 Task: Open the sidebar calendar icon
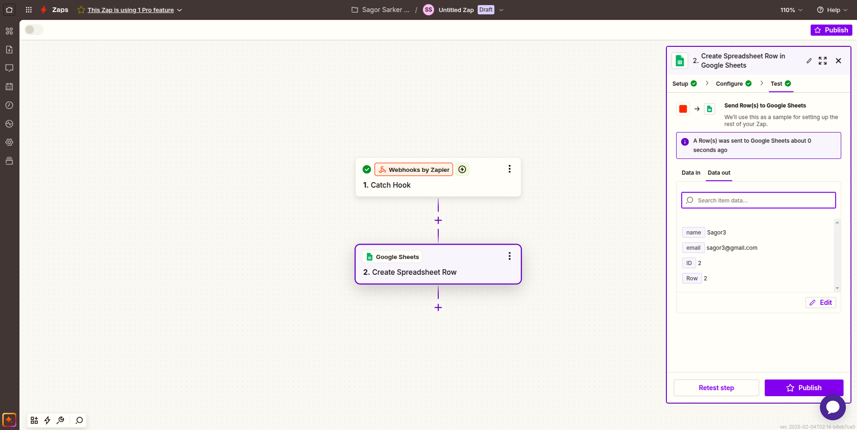coord(9,87)
